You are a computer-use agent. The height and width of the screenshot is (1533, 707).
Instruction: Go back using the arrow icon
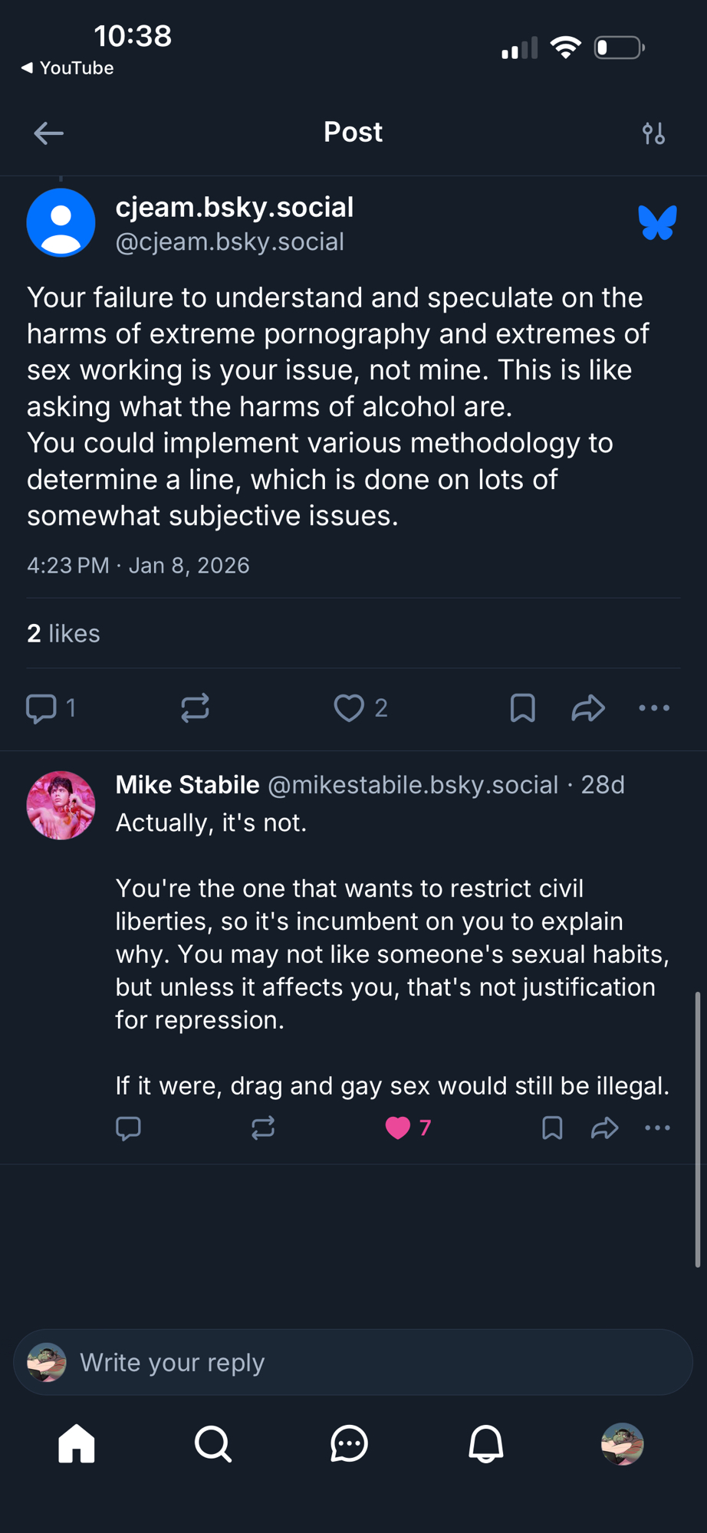[x=48, y=133]
